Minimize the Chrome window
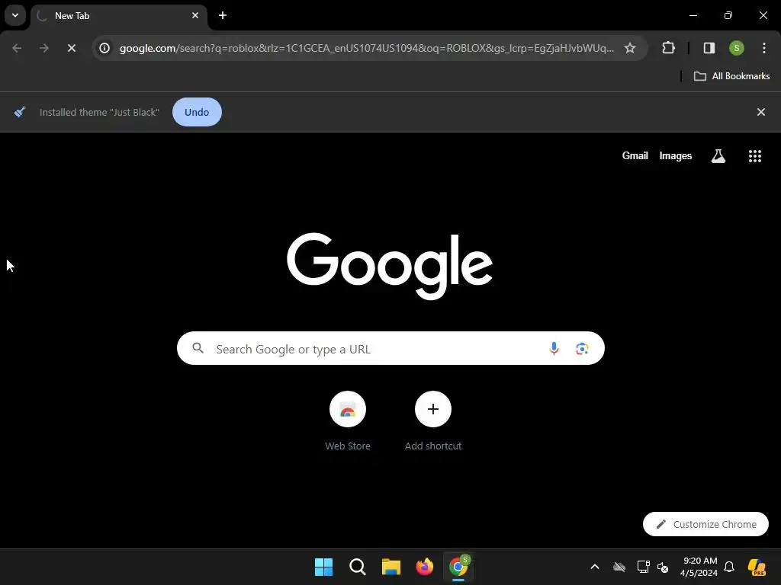Viewport: 781px width, 585px height. [x=693, y=15]
